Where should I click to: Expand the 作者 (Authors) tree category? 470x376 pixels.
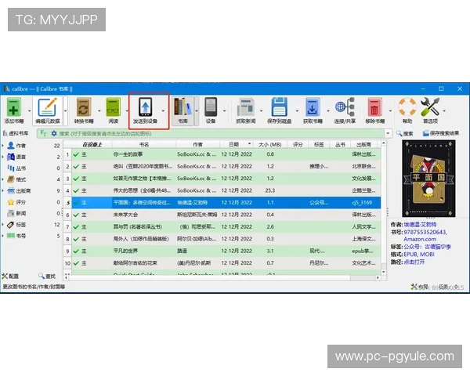[x=3, y=146]
